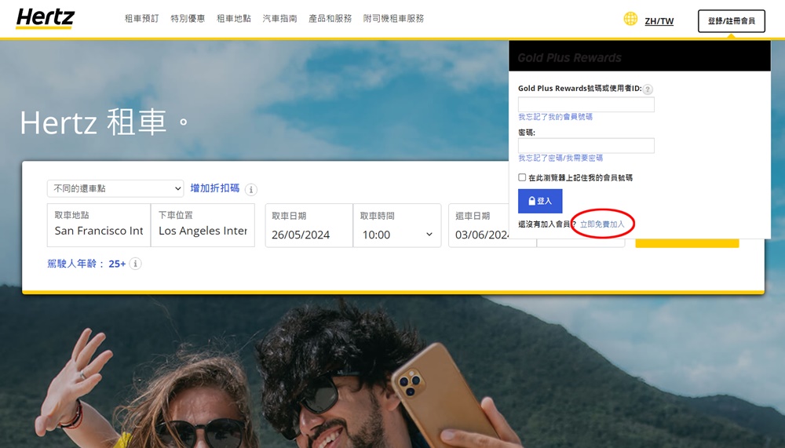Screen dimensions: 785x448
Task: Open the 產品和服務 menu
Action: pos(330,19)
